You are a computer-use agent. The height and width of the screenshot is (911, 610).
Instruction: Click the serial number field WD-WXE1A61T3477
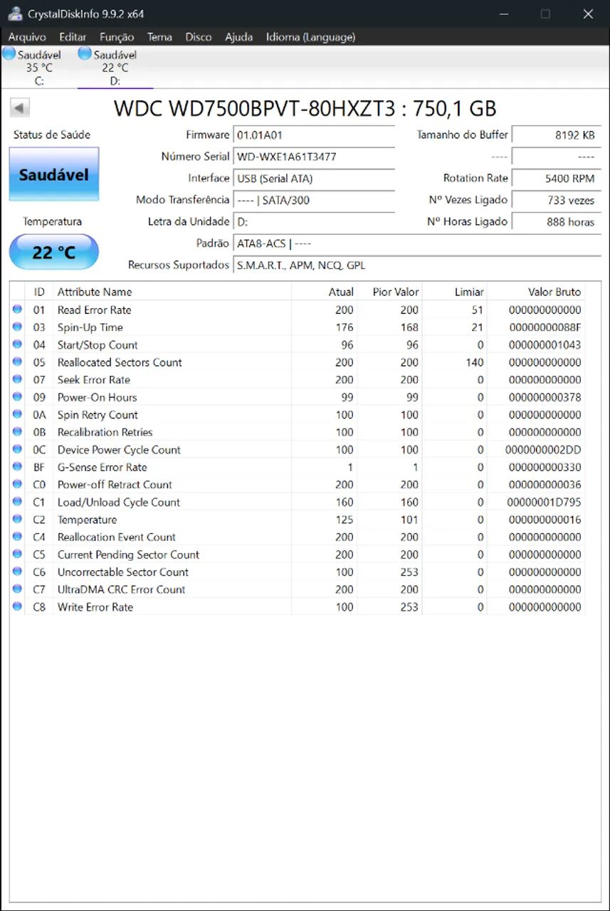point(314,157)
